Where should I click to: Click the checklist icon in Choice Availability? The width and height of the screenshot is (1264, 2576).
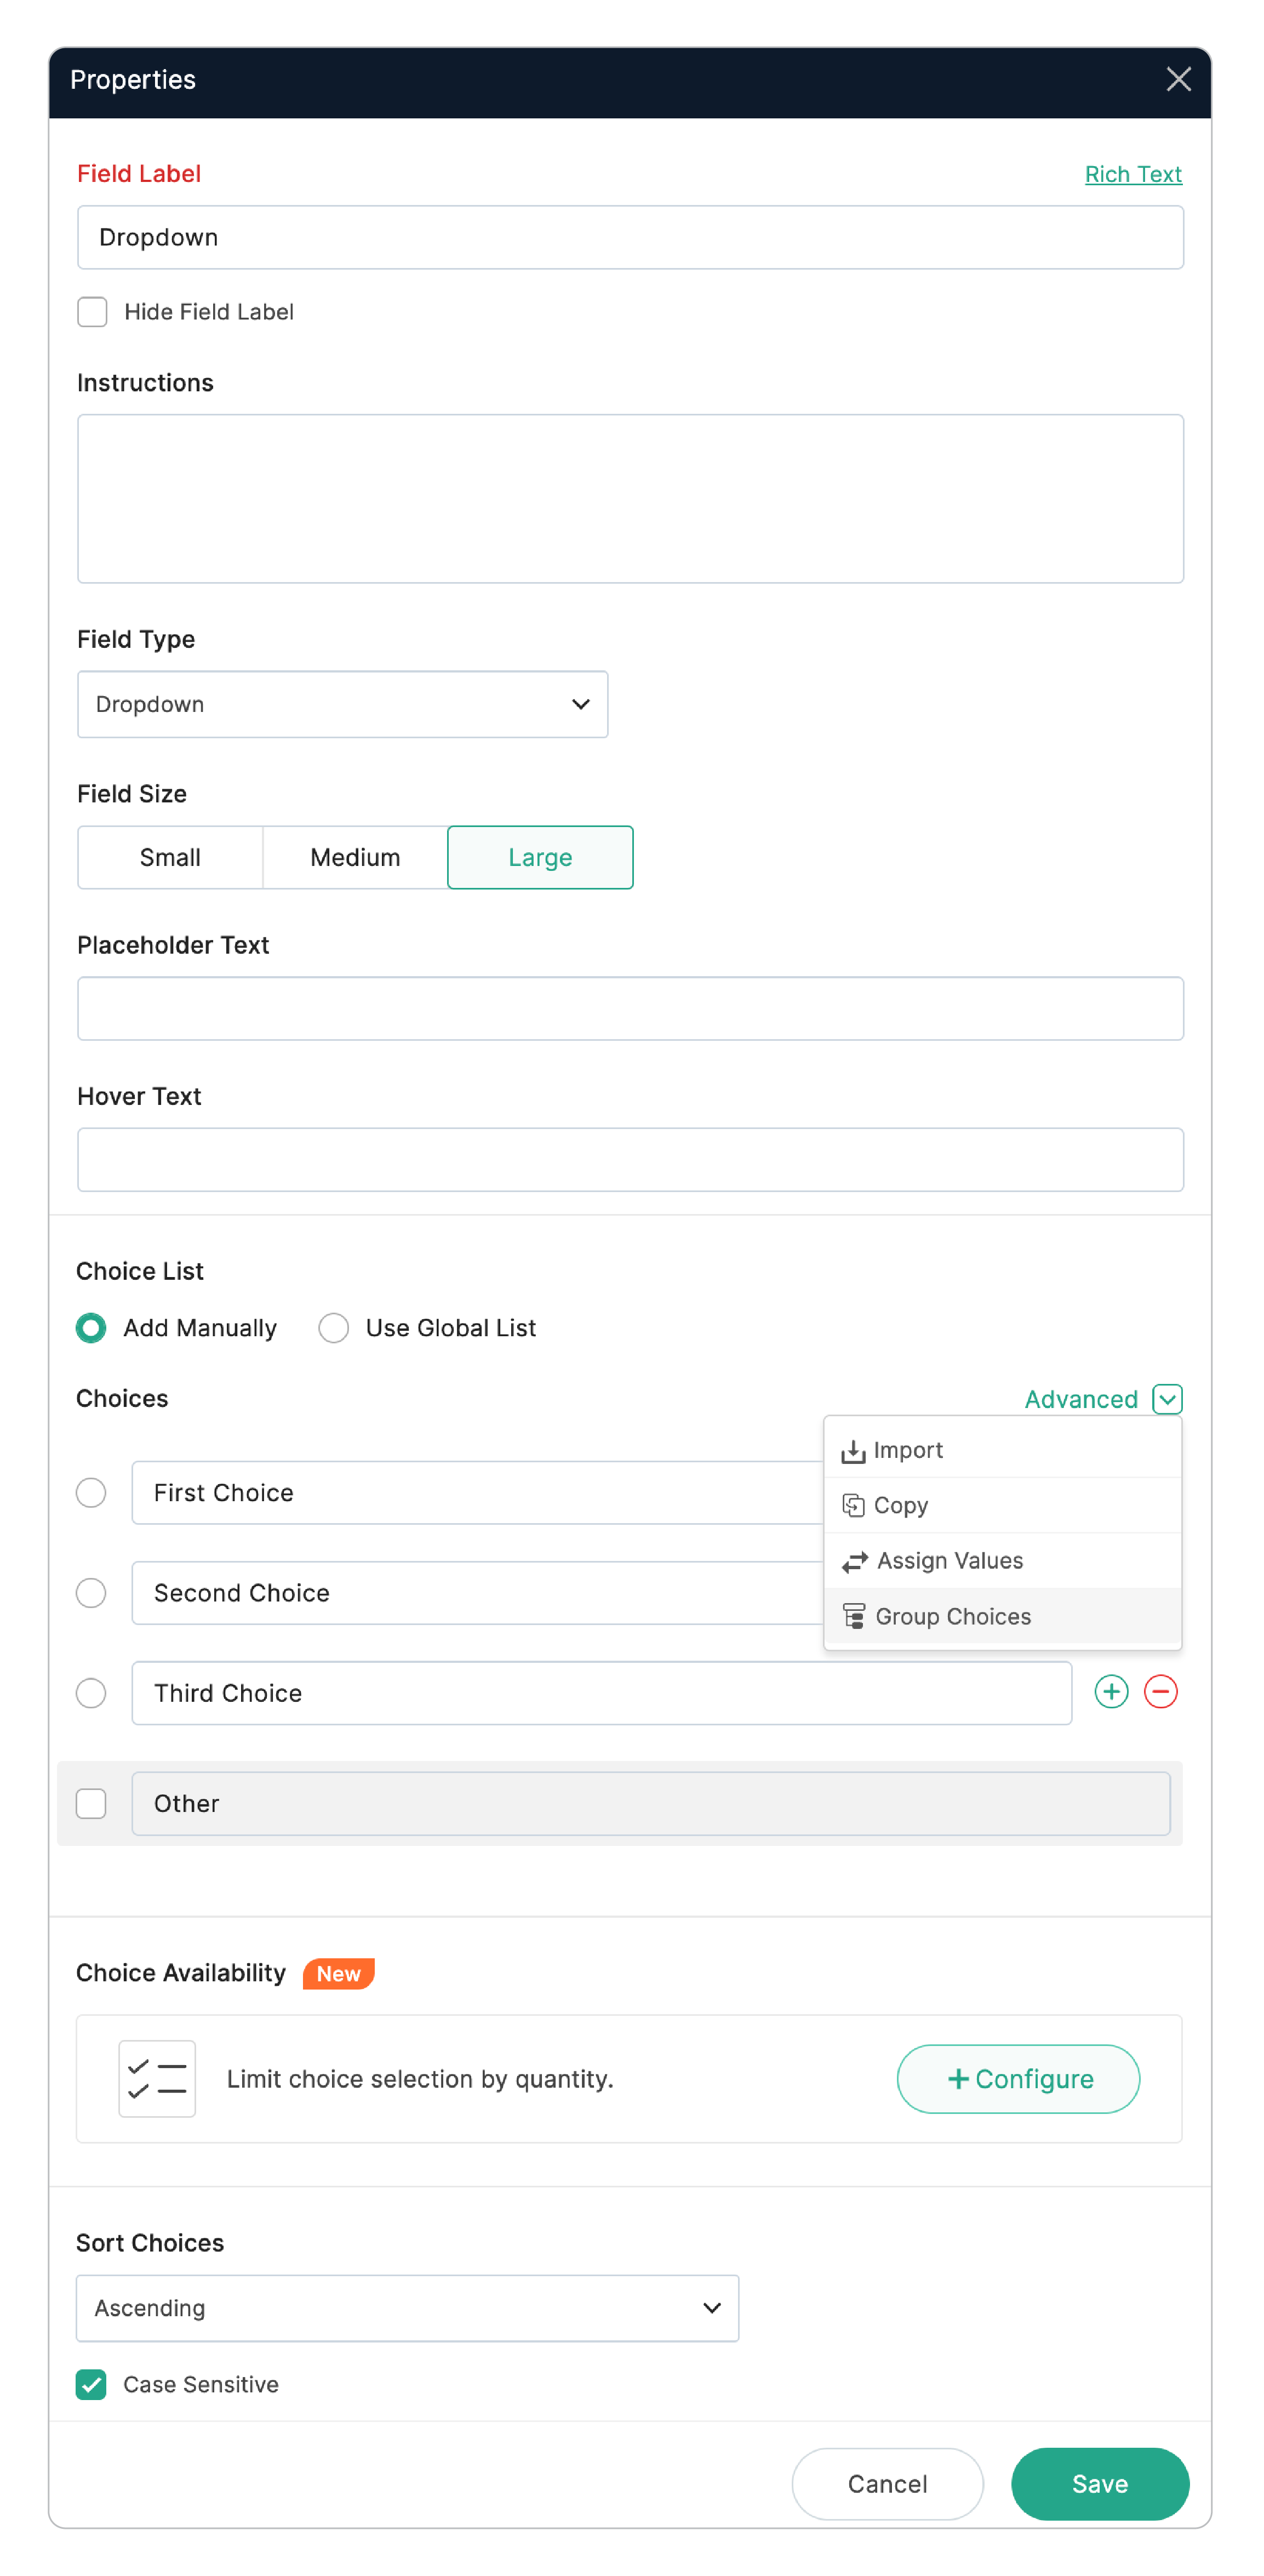click(x=157, y=2078)
